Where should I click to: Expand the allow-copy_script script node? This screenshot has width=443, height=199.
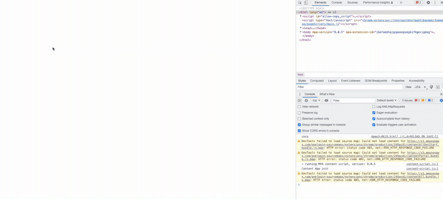[301, 16]
